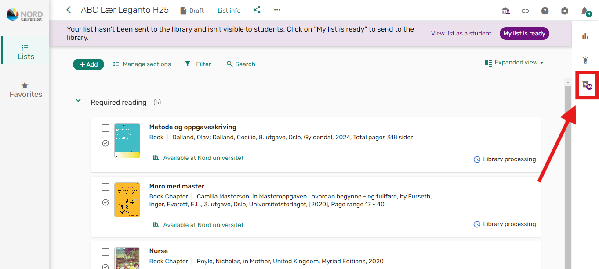
Task: Collapse the Required reading section
Action: click(78, 101)
